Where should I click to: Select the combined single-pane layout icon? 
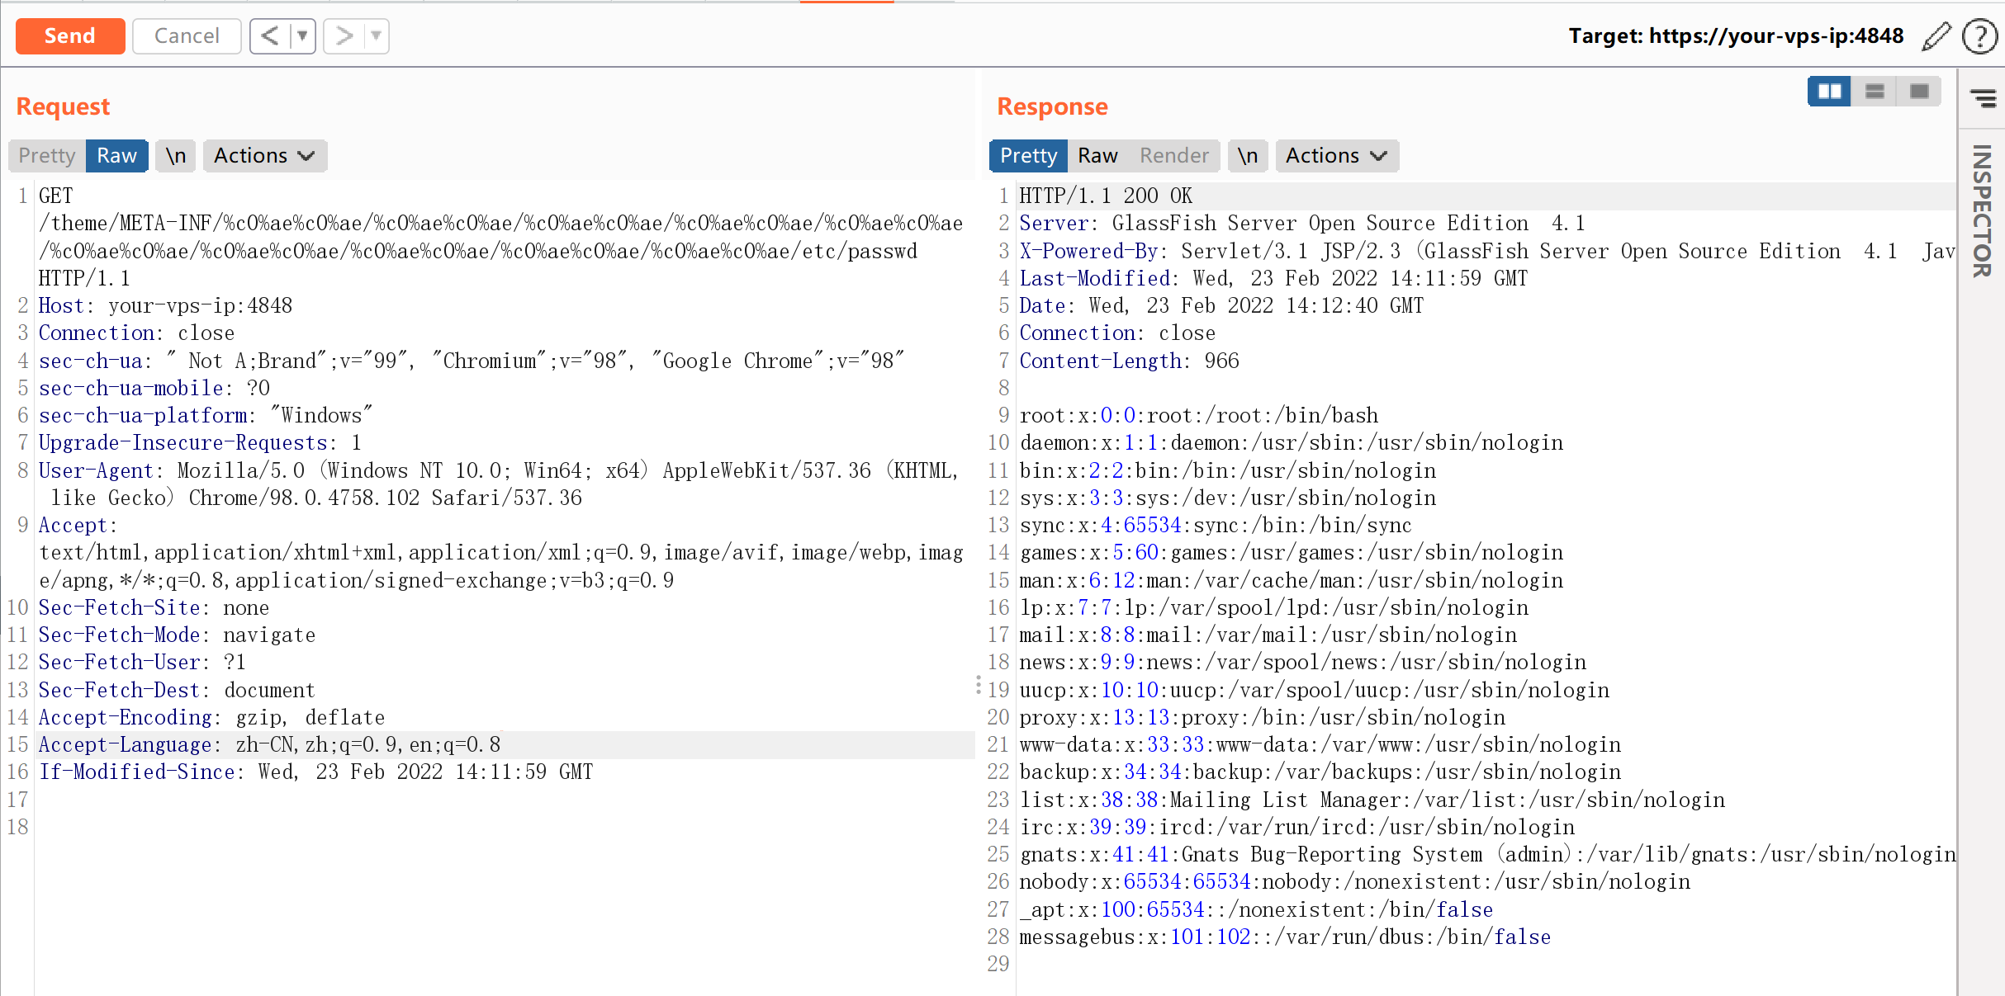pyautogui.click(x=1919, y=92)
